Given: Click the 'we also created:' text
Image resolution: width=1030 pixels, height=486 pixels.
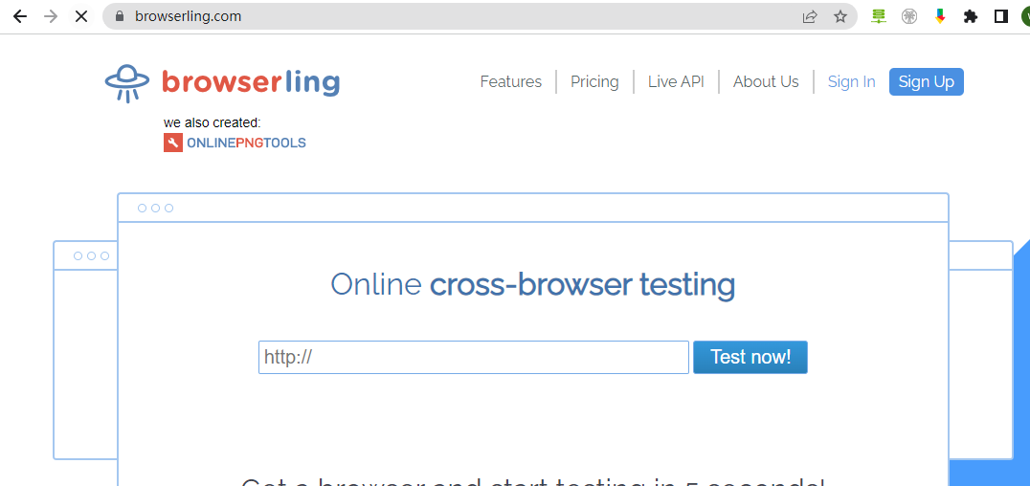Looking at the screenshot, I should pyautogui.click(x=213, y=122).
